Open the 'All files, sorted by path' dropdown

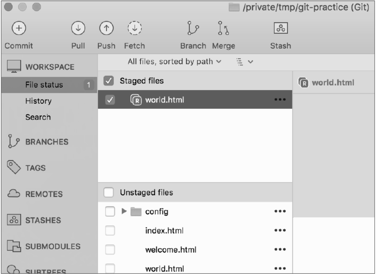174,62
